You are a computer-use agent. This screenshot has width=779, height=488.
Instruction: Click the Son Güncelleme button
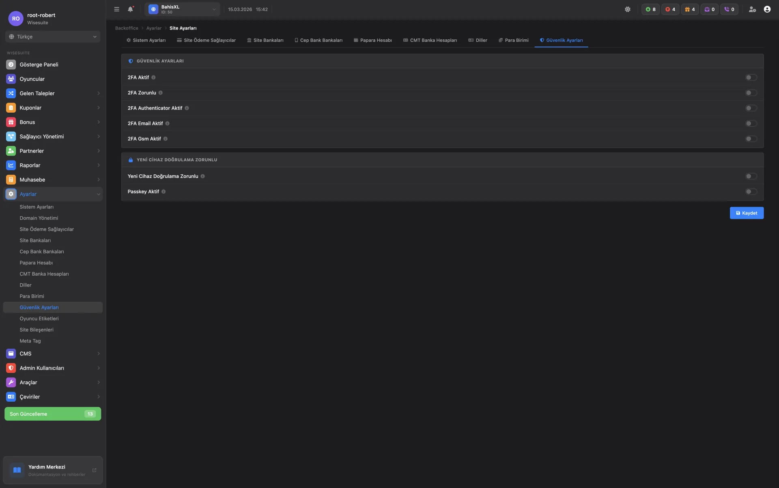(53, 414)
